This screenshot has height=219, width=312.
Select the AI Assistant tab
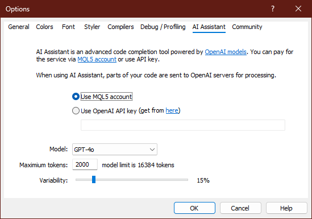[x=209, y=27]
